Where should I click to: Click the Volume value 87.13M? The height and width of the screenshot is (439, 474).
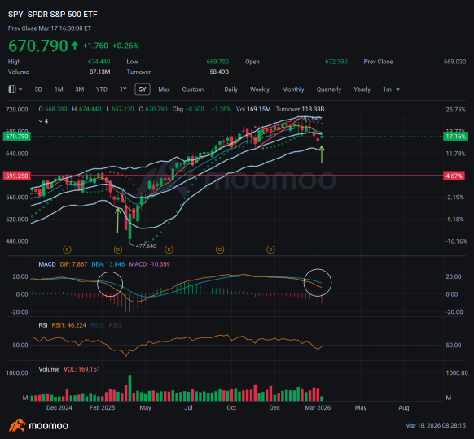99,72
